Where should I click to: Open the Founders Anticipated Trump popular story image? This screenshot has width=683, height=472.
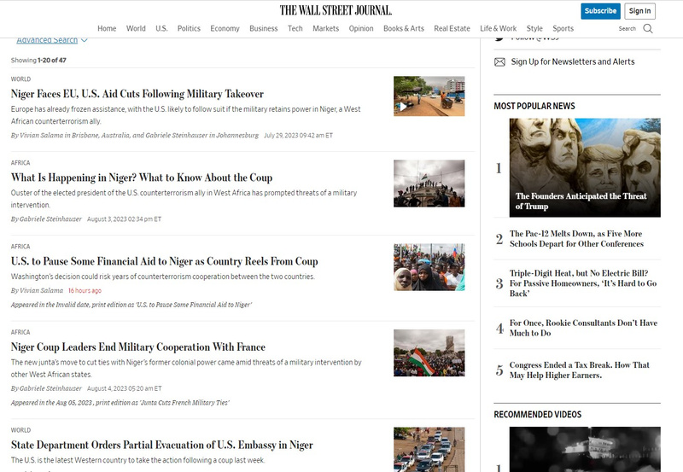[585, 167]
